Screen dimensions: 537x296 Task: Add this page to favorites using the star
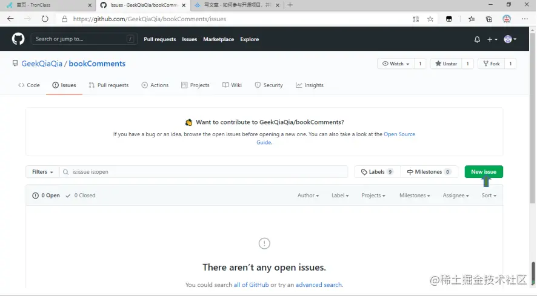(x=430, y=19)
